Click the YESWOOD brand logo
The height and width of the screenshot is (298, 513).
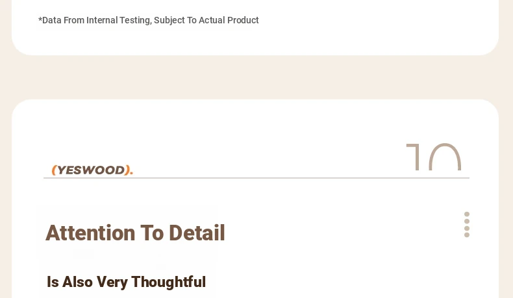point(93,170)
